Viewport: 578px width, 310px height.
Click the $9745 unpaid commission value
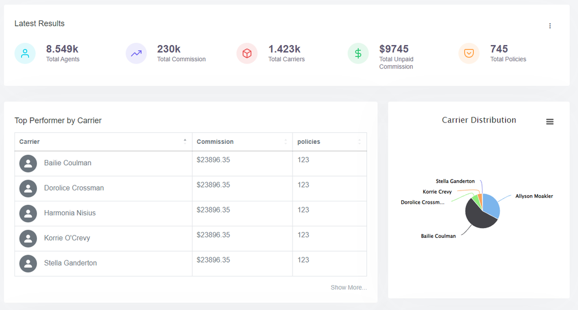[394, 49]
